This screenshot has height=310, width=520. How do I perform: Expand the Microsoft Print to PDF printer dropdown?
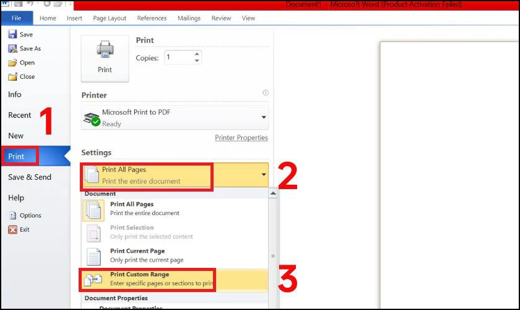click(264, 117)
